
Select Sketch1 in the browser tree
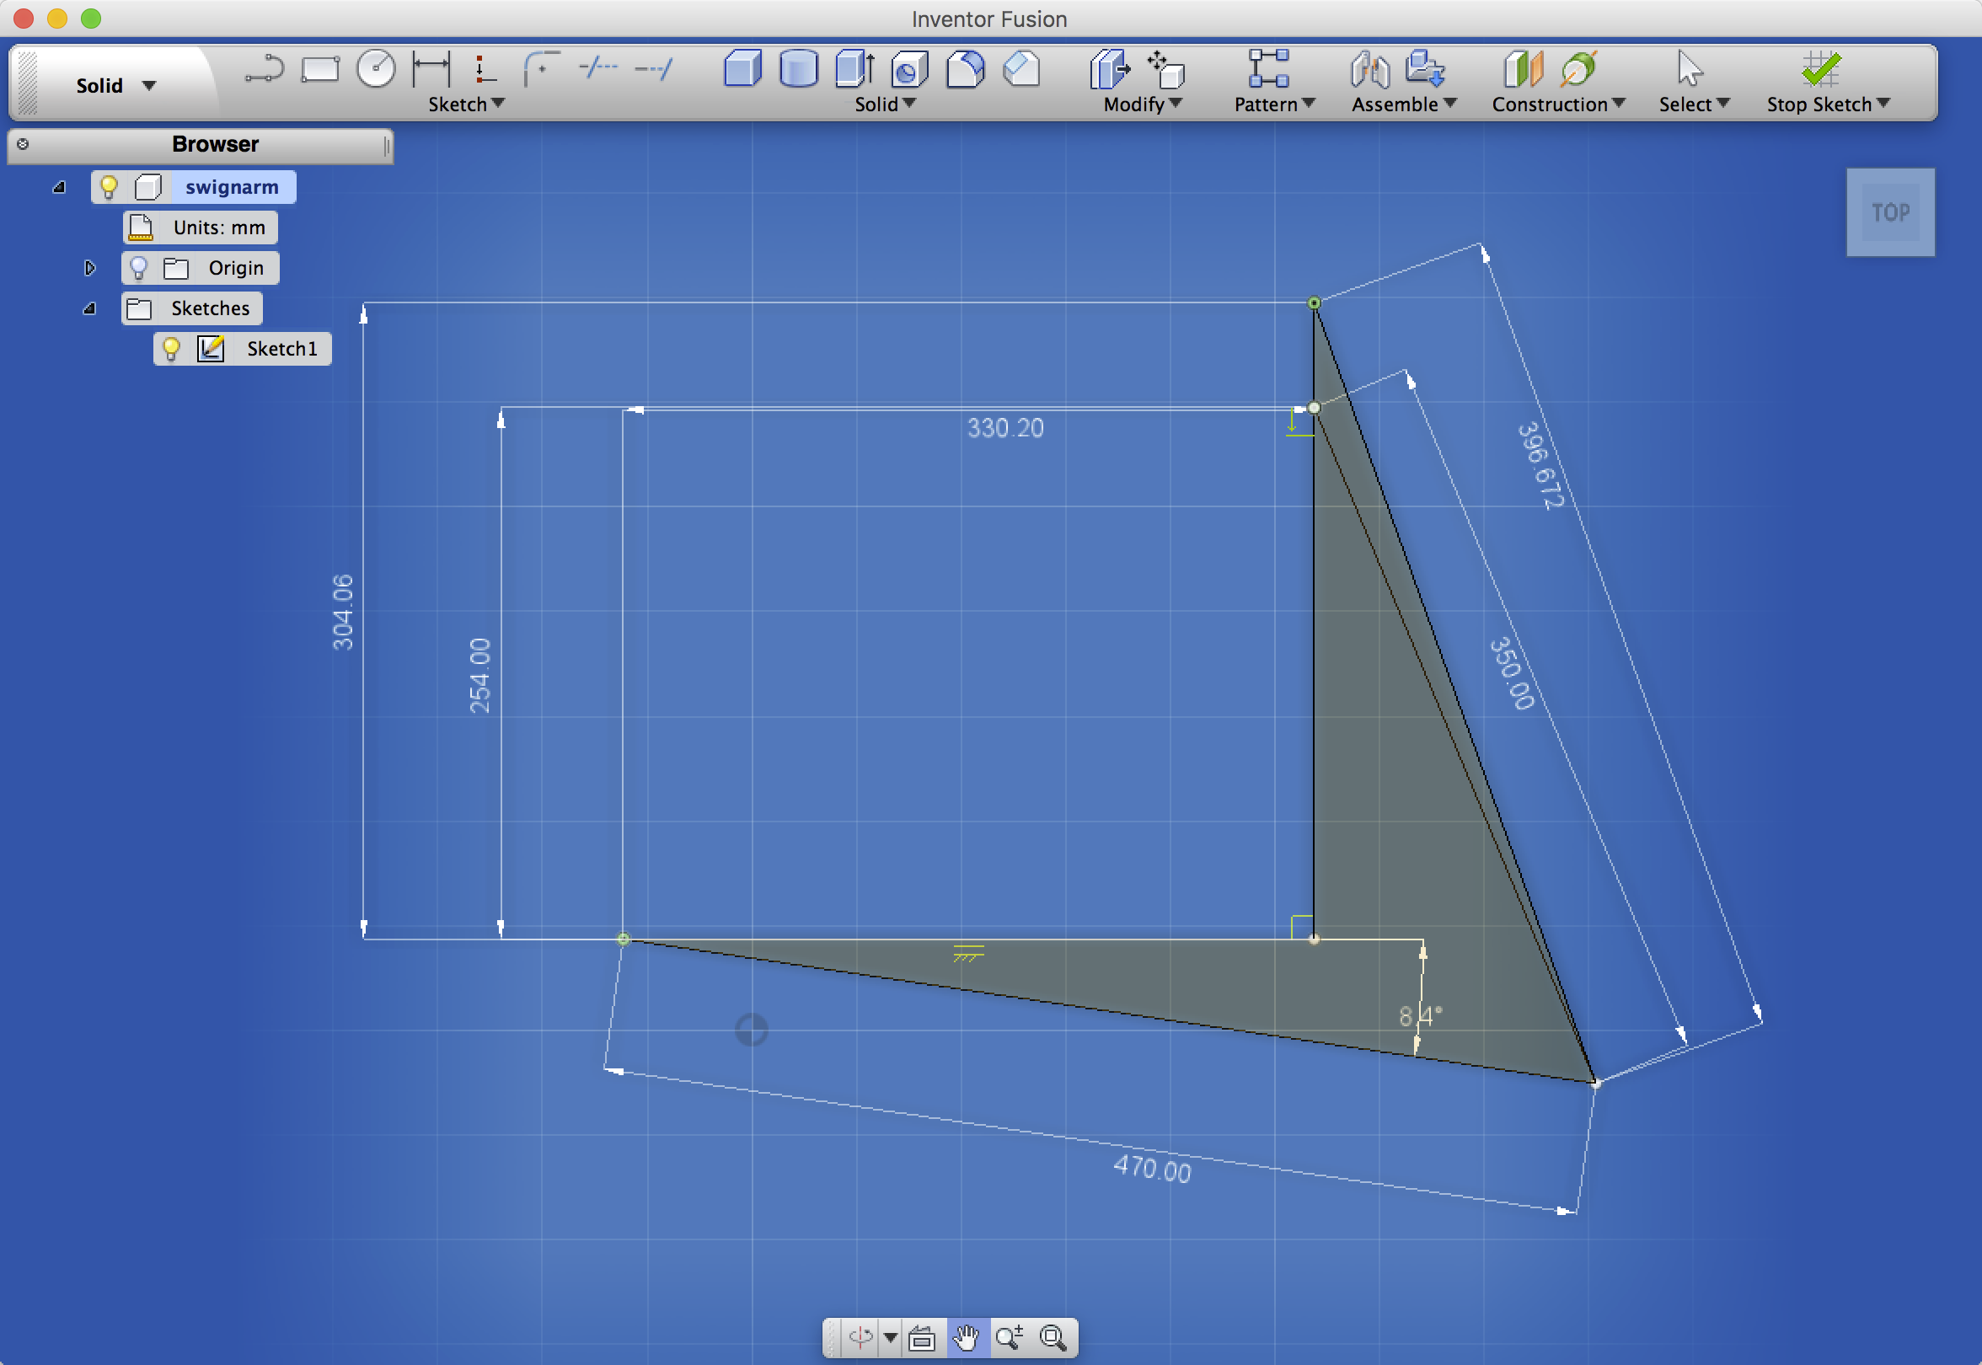point(281,348)
